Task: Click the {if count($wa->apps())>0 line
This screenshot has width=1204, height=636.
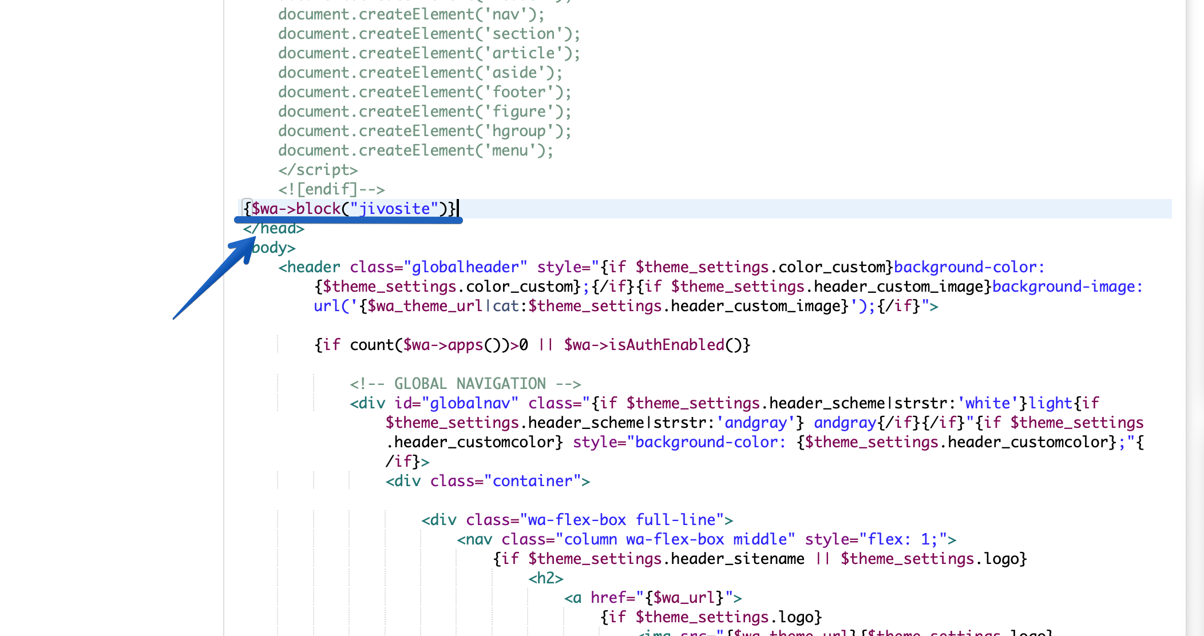Action: (532, 345)
